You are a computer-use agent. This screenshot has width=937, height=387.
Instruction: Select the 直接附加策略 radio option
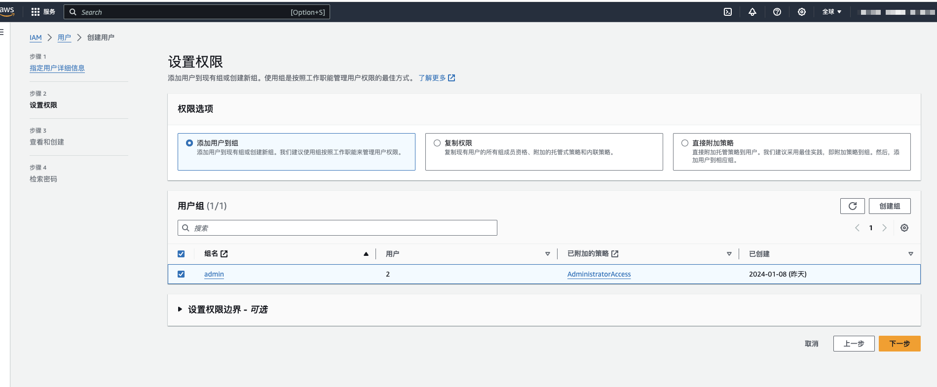(685, 143)
